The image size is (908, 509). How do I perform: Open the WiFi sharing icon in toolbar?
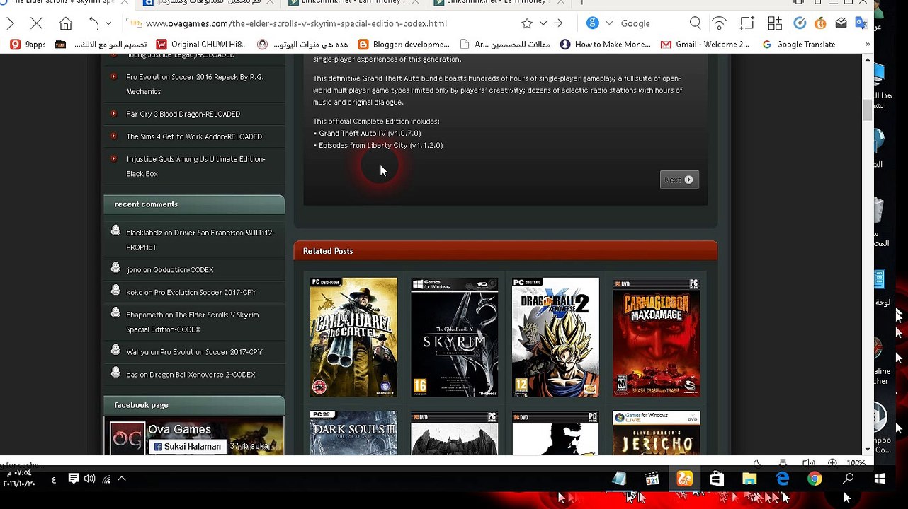tap(719, 23)
